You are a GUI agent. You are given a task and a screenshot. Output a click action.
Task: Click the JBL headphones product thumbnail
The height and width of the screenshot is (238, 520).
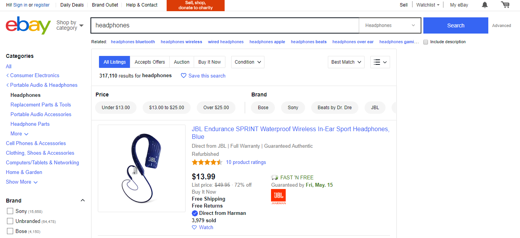(142, 169)
